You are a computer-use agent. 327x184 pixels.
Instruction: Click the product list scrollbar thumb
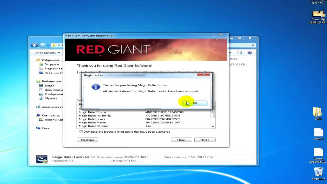[213, 112]
